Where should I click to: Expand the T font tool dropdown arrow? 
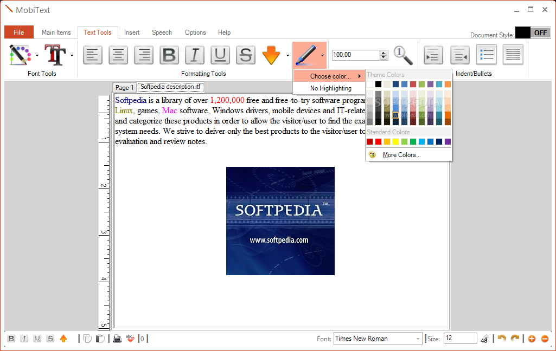point(72,55)
